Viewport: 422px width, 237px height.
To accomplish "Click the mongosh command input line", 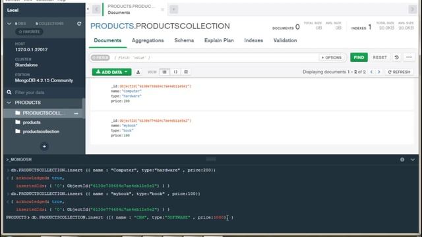I will 211,217.
